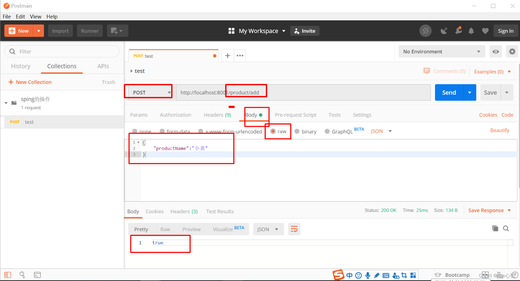Open the wrench settings icon with orange dot
Viewport: 520px width, 281px height.
(458, 31)
